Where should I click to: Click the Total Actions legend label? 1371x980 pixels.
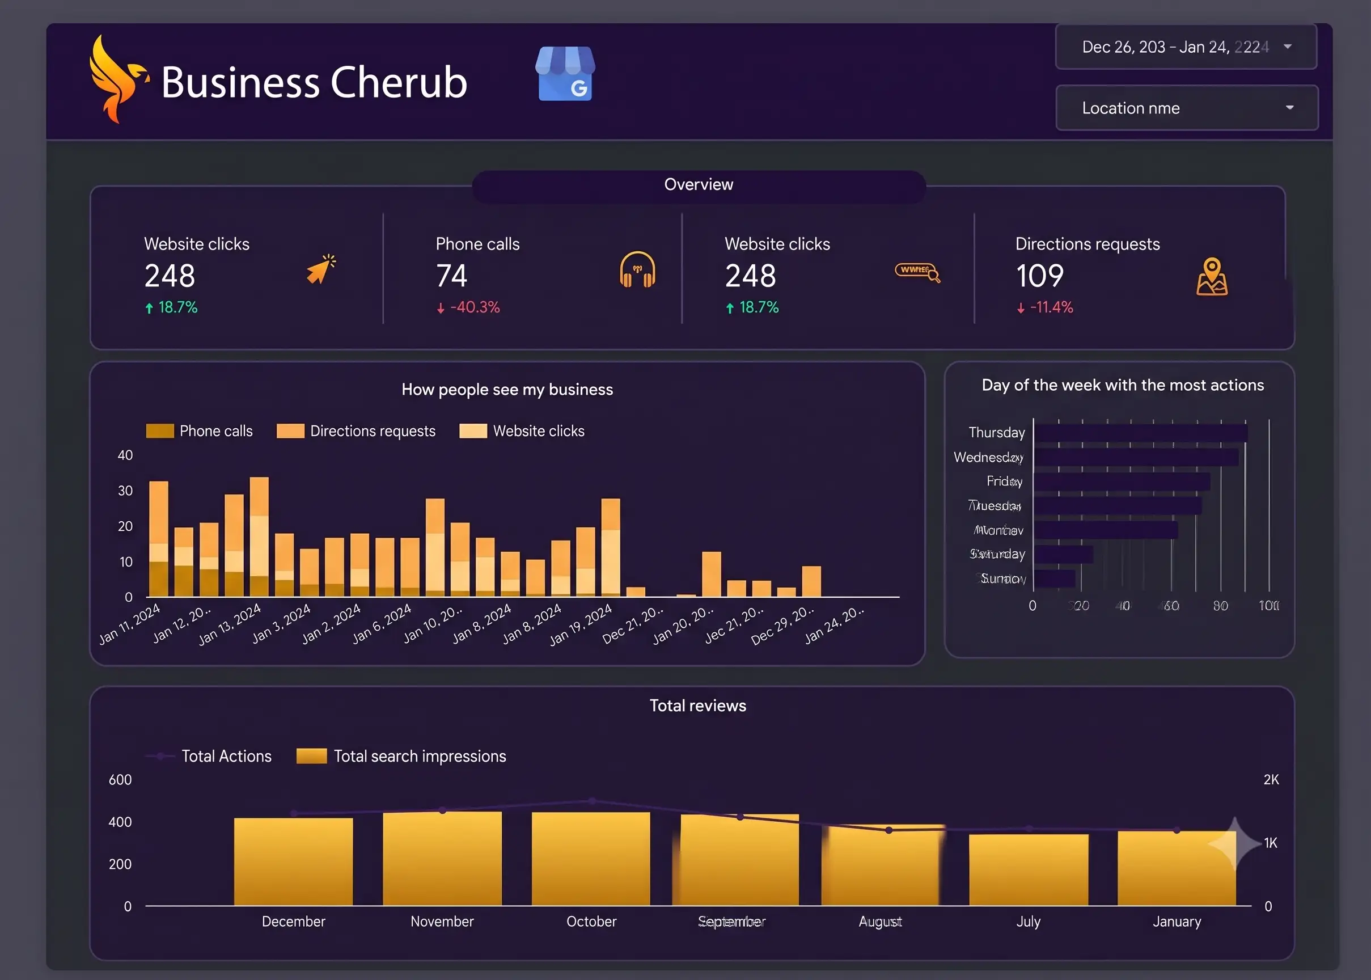226,756
